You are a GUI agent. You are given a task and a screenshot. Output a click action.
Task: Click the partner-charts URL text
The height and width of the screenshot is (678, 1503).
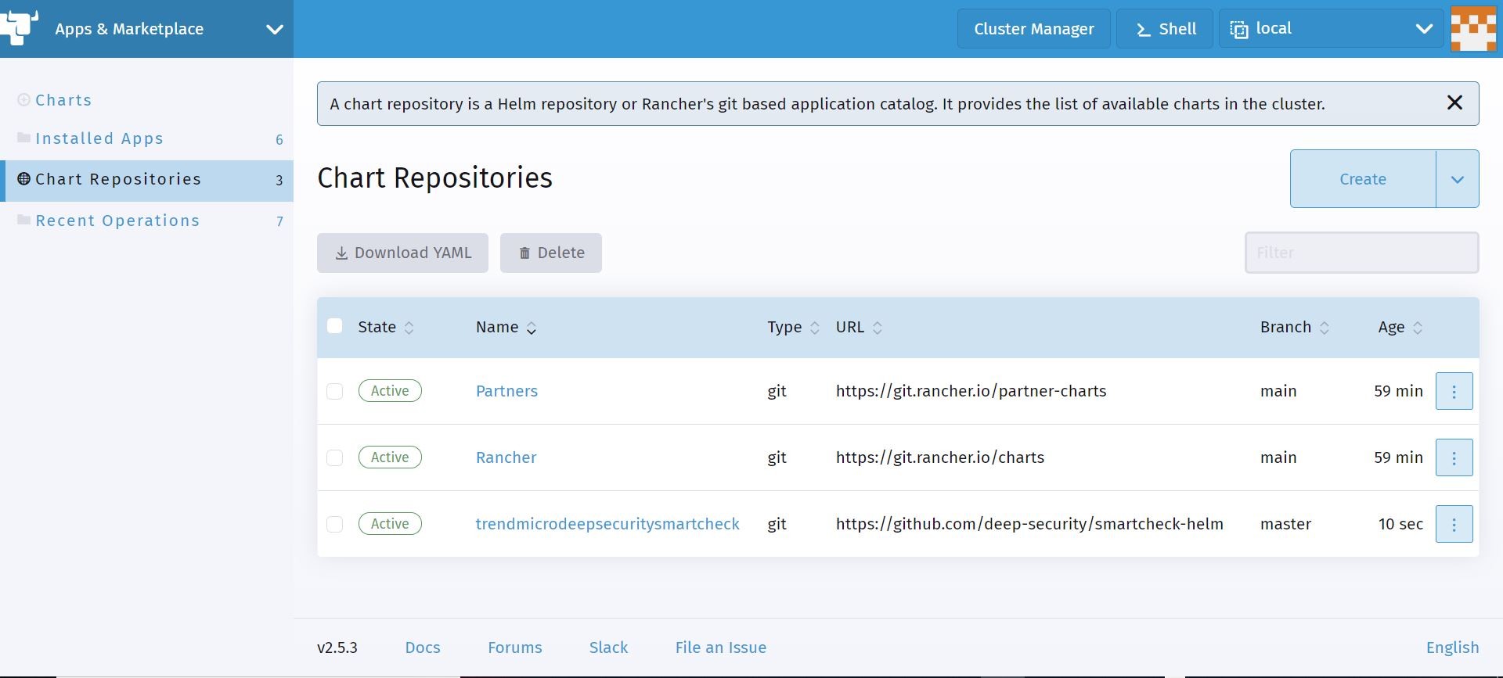tap(971, 391)
